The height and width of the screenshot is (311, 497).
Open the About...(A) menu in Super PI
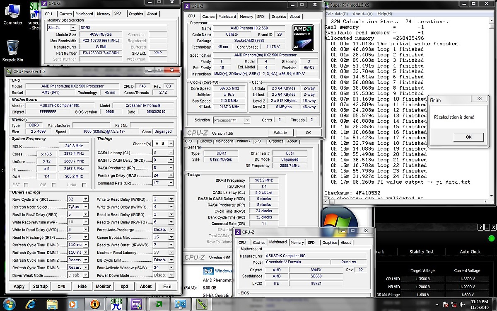click(x=363, y=14)
